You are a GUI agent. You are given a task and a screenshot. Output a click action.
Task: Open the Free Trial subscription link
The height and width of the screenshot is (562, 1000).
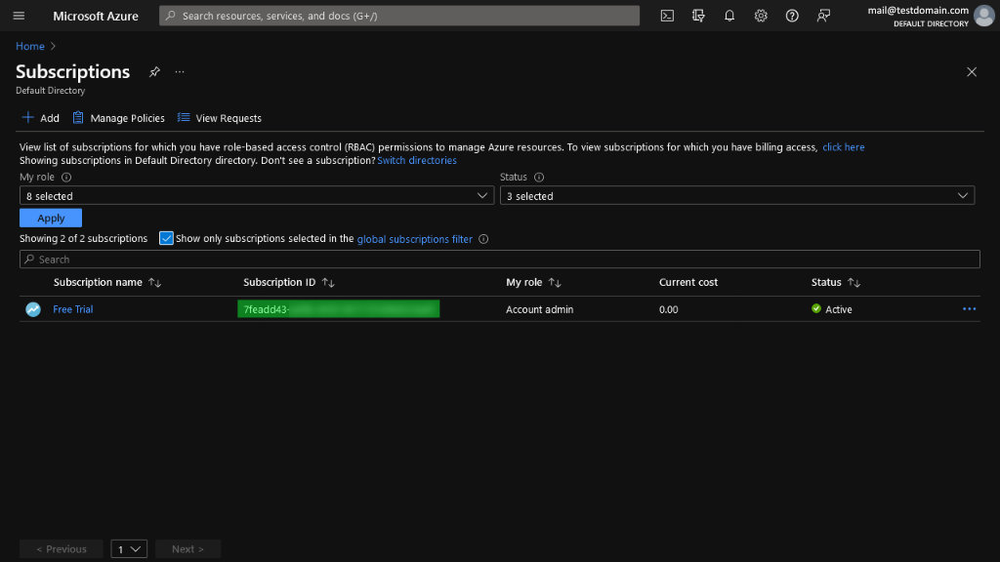pos(72,309)
